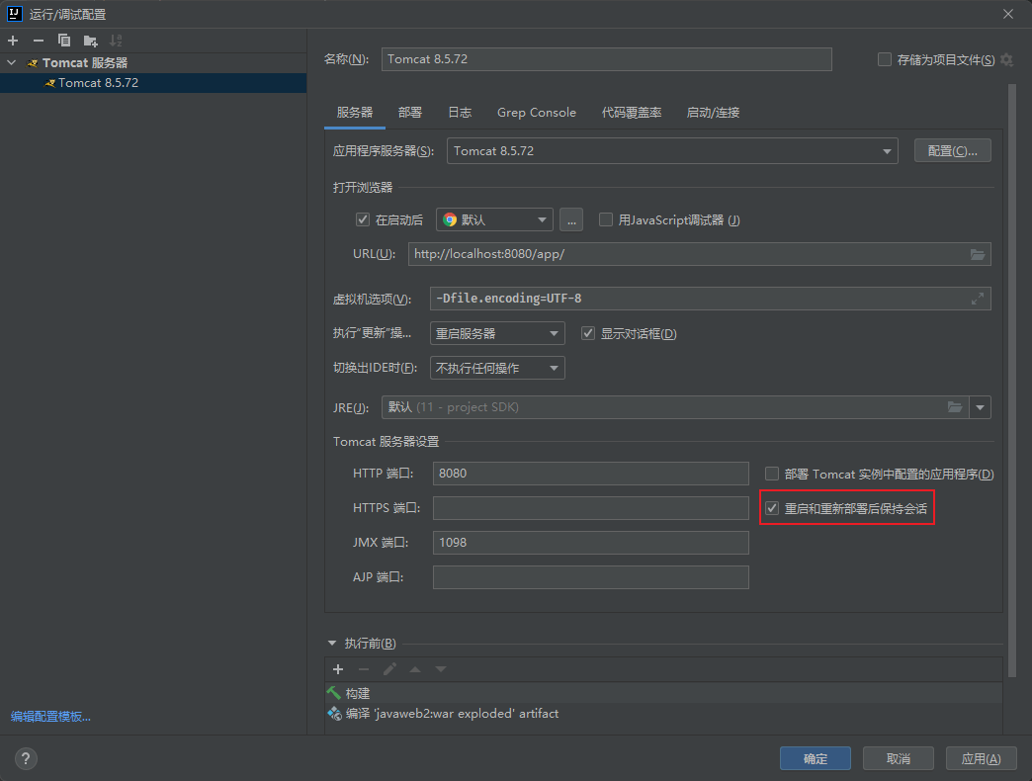Click the apply button
The width and height of the screenshot is (1032, 781).
click(981, 758)
